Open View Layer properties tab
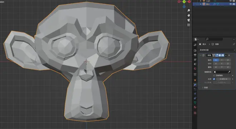This screenshot has height=129, width=236. tap(195, 60)
